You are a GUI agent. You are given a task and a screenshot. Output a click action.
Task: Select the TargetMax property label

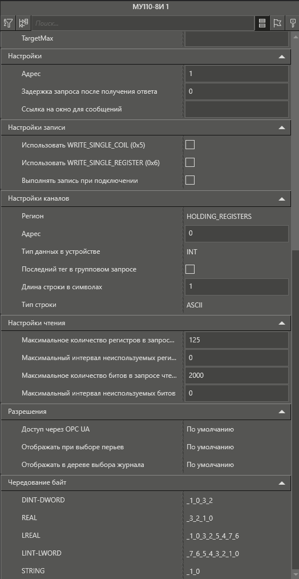tap(37, 38)
